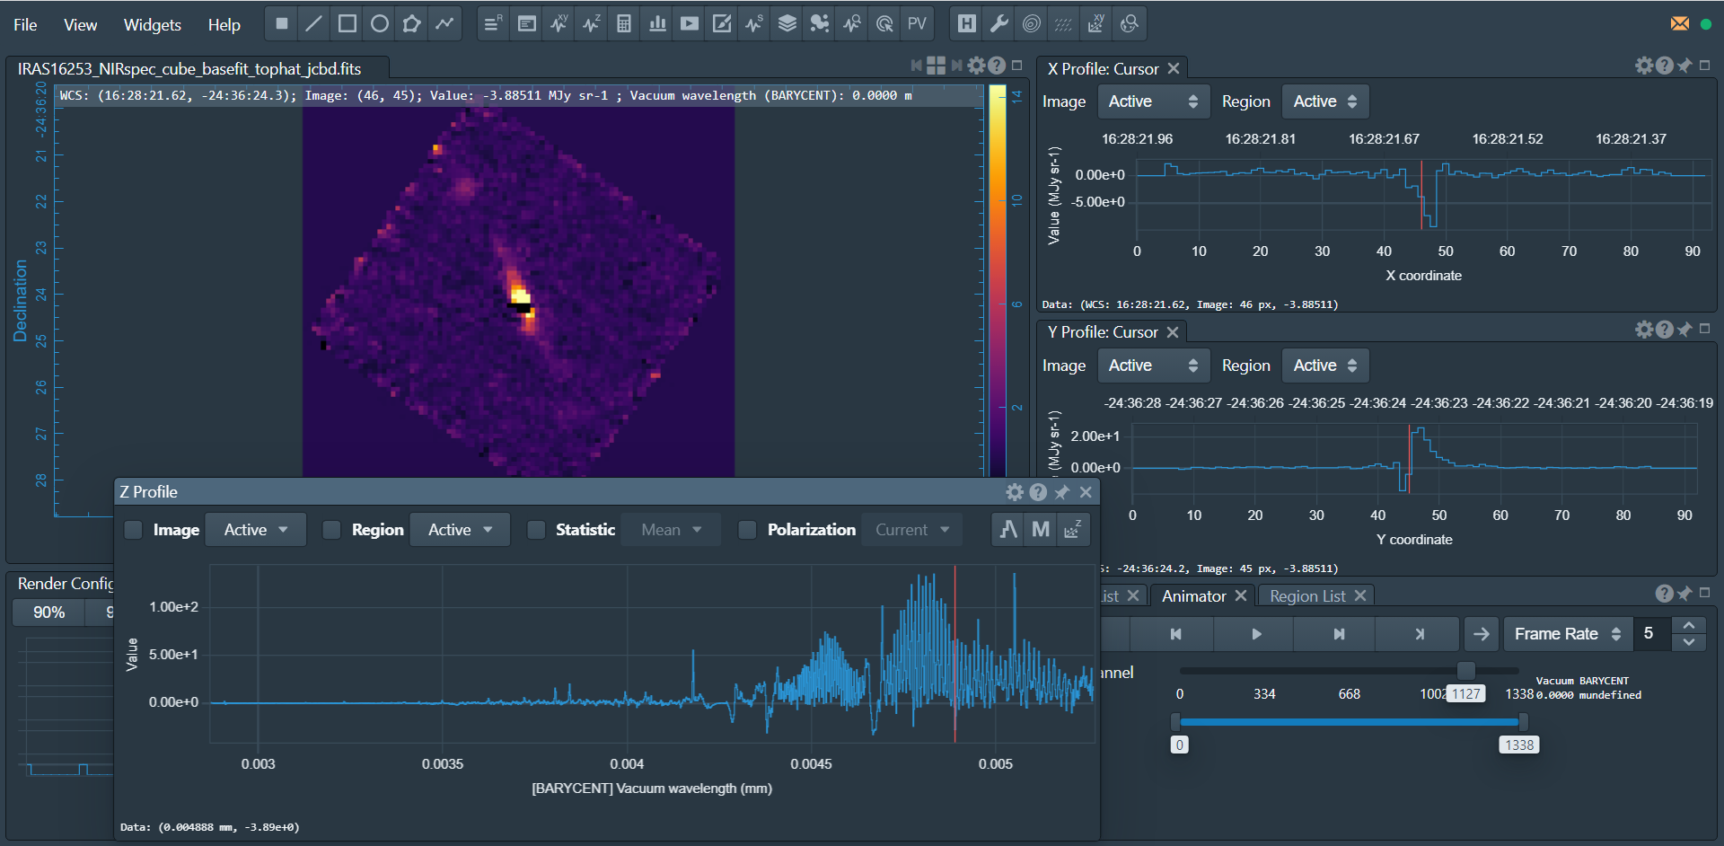
Task: Open Y Profile Image Active selector
Action: (1154, 366)
